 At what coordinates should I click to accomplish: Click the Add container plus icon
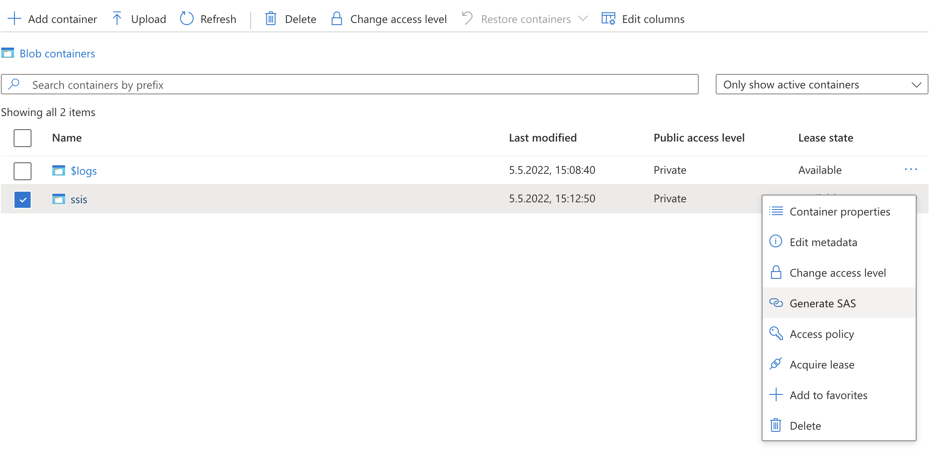coord(14,19)
